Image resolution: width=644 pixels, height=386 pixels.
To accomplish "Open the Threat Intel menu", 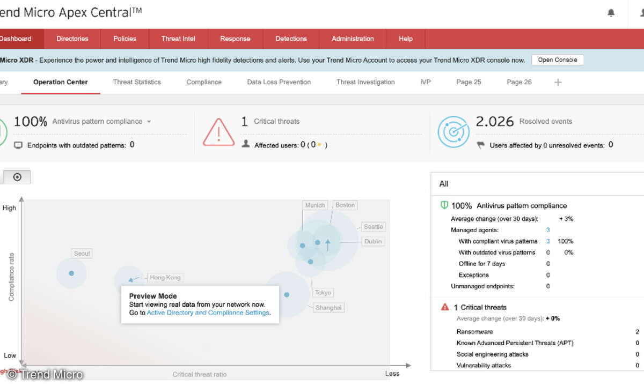I will pyautogui.click(x=179, y=39).
